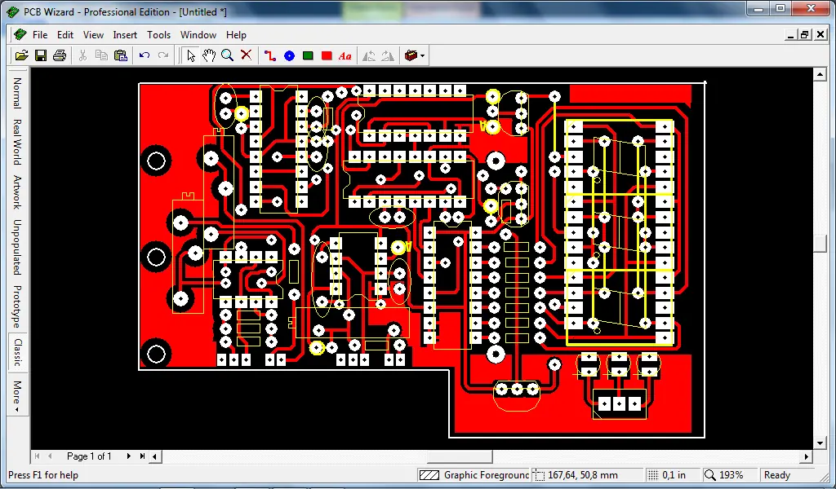Open the Edit menu
Viewport: 836px width, 489px height.
coord(65,35)
